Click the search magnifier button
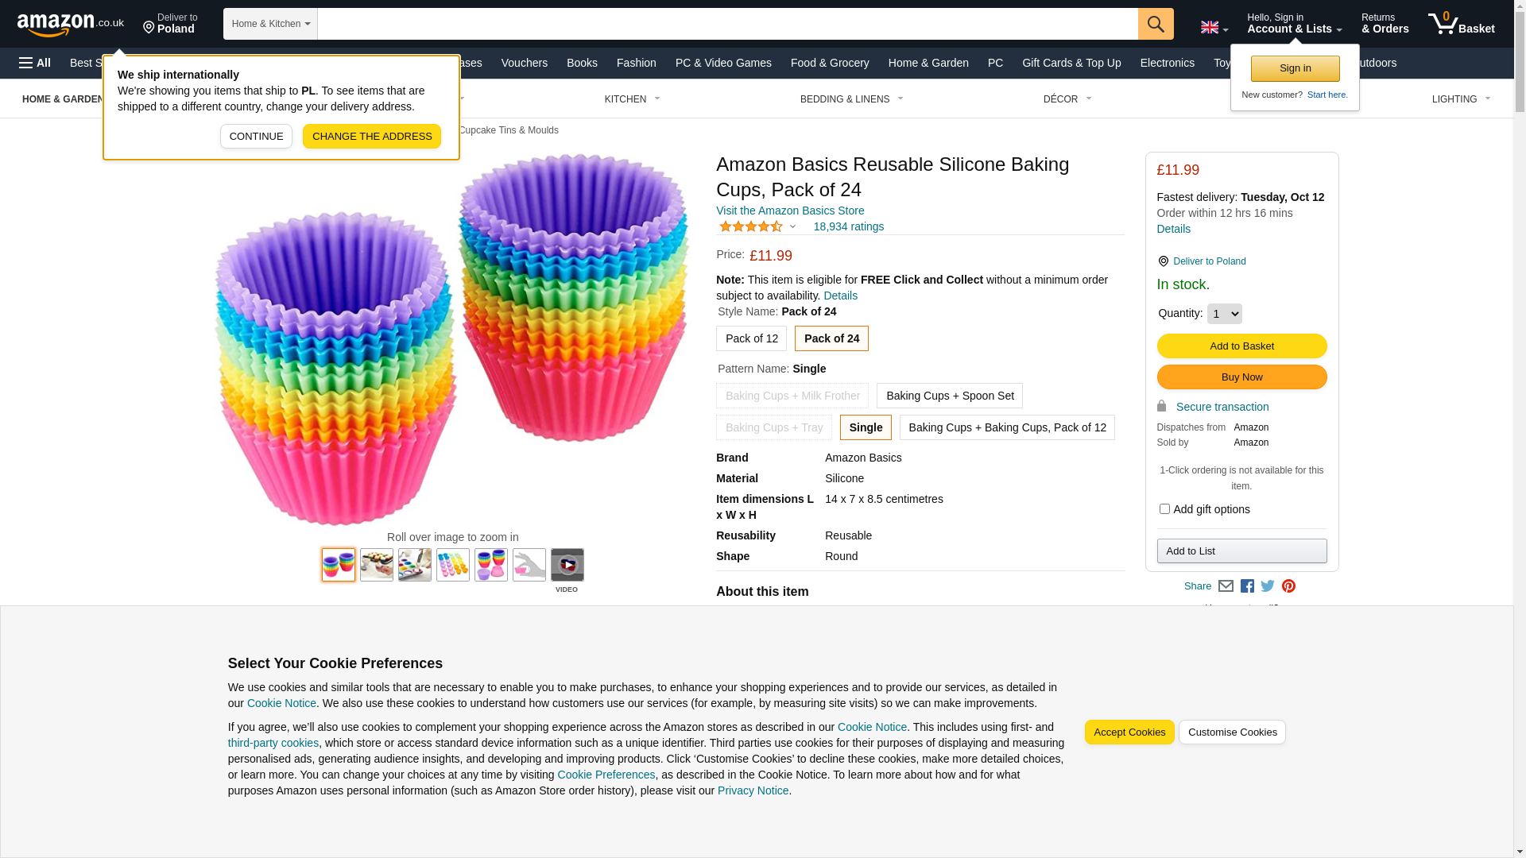This screenshot has width=1526, height=858. (1155, 24)
